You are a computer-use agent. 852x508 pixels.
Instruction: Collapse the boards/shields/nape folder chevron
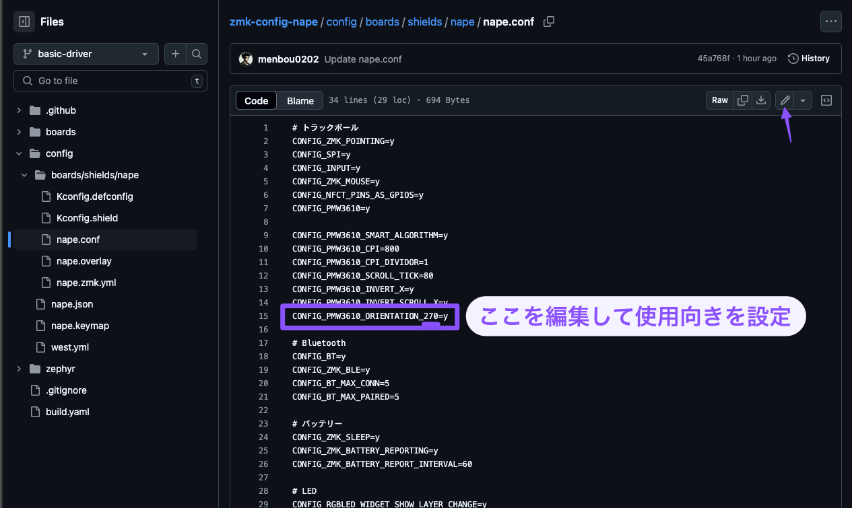(24, 175)
